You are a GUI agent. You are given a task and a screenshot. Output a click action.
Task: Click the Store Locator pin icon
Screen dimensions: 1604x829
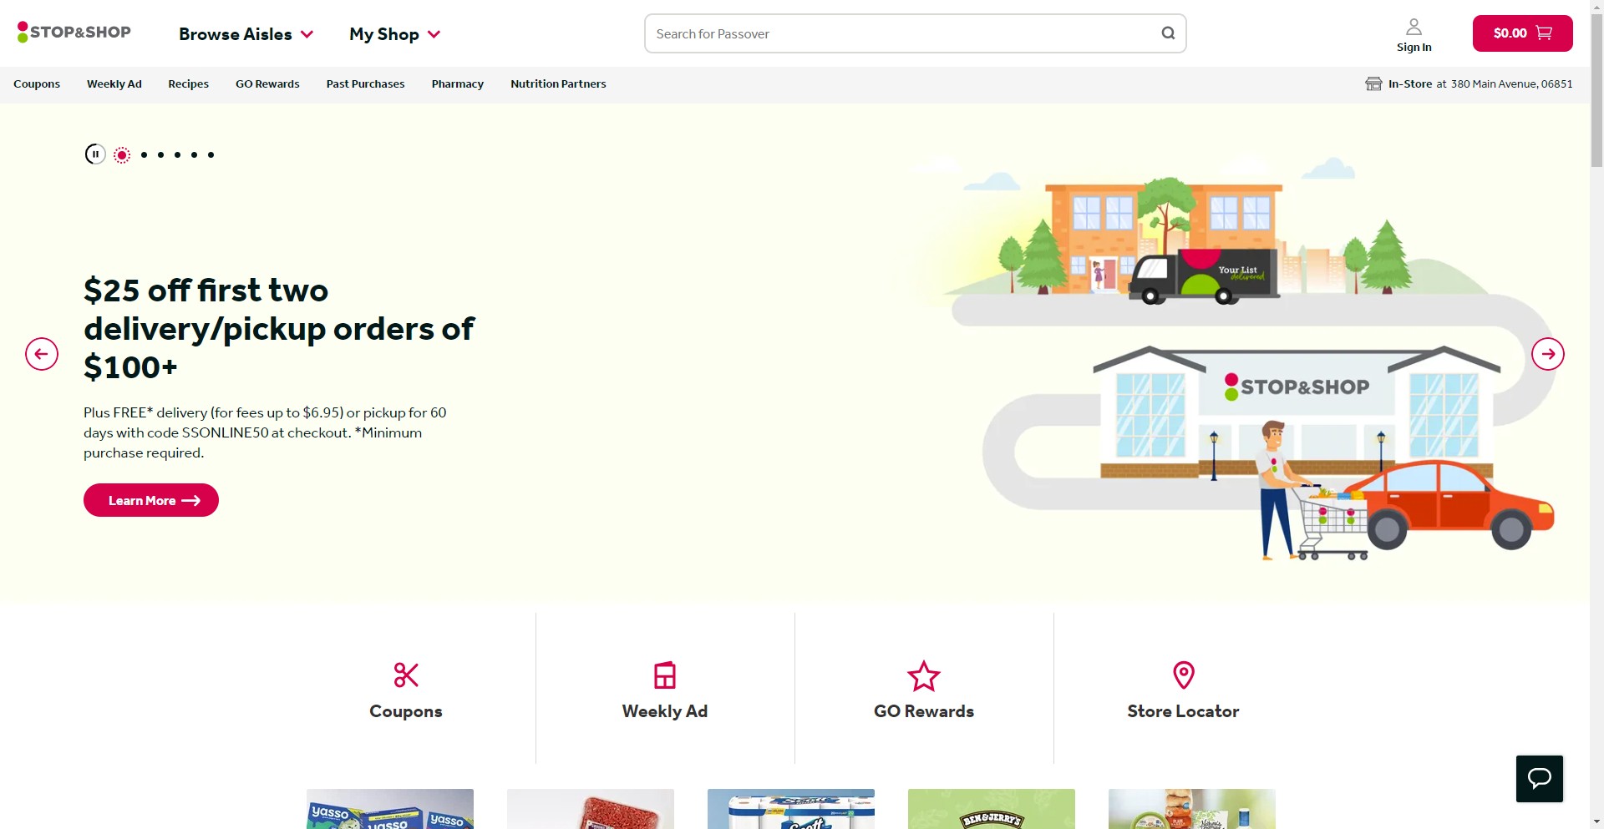pos(1183,675)
